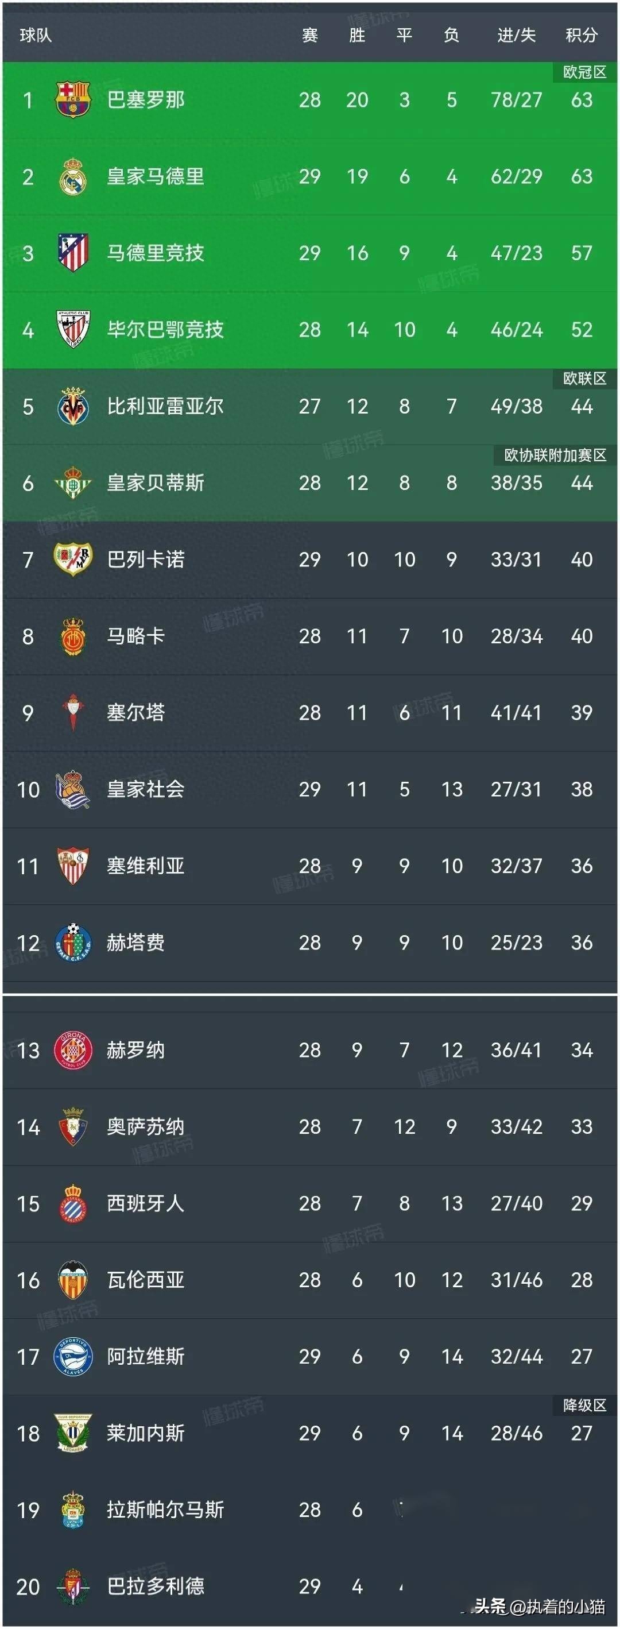Open the 皇家社会 team name
The height and width of the screenshot is (1629, 620).
point(145,789)
